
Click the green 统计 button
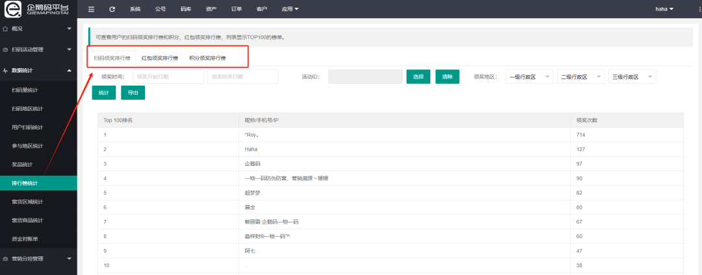click(x=104, y=93)
